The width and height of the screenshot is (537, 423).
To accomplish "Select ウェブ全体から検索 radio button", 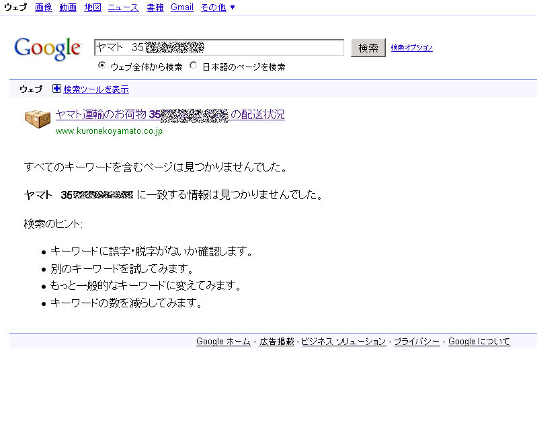I will 101,65.
